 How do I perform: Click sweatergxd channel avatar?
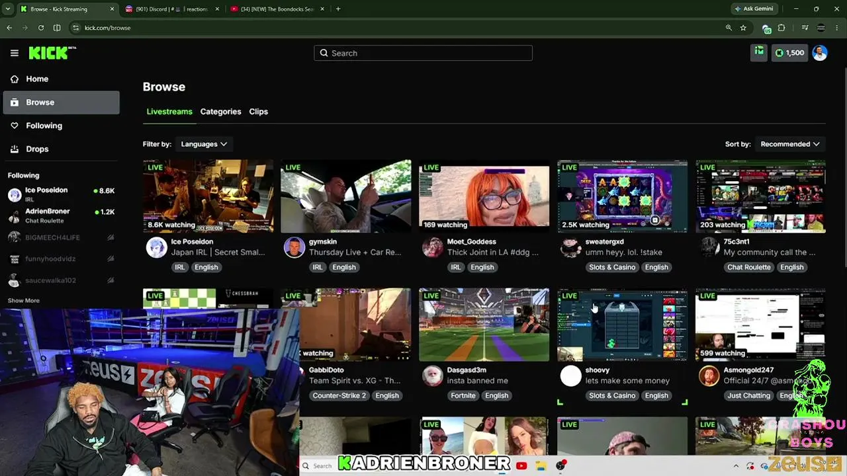pyautogui.click(x=571, y=247)
